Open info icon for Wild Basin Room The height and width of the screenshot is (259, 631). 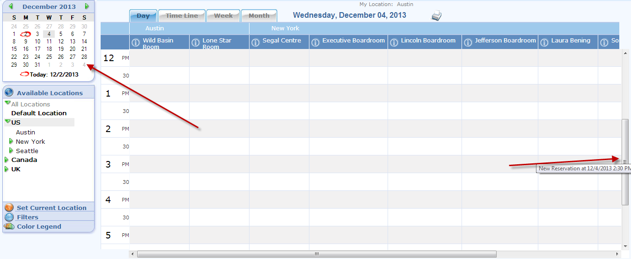click(x=136, y=43)
